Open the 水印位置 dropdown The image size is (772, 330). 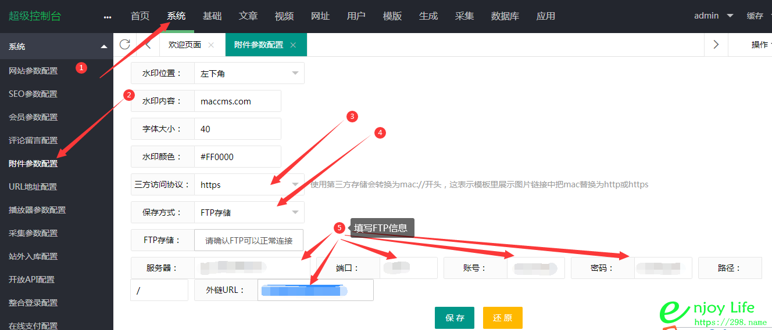click(x=249, y=74)
